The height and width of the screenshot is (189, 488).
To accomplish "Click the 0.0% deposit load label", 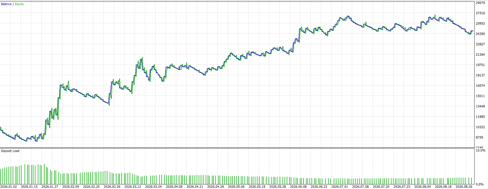I will click(x=480, y=184).
